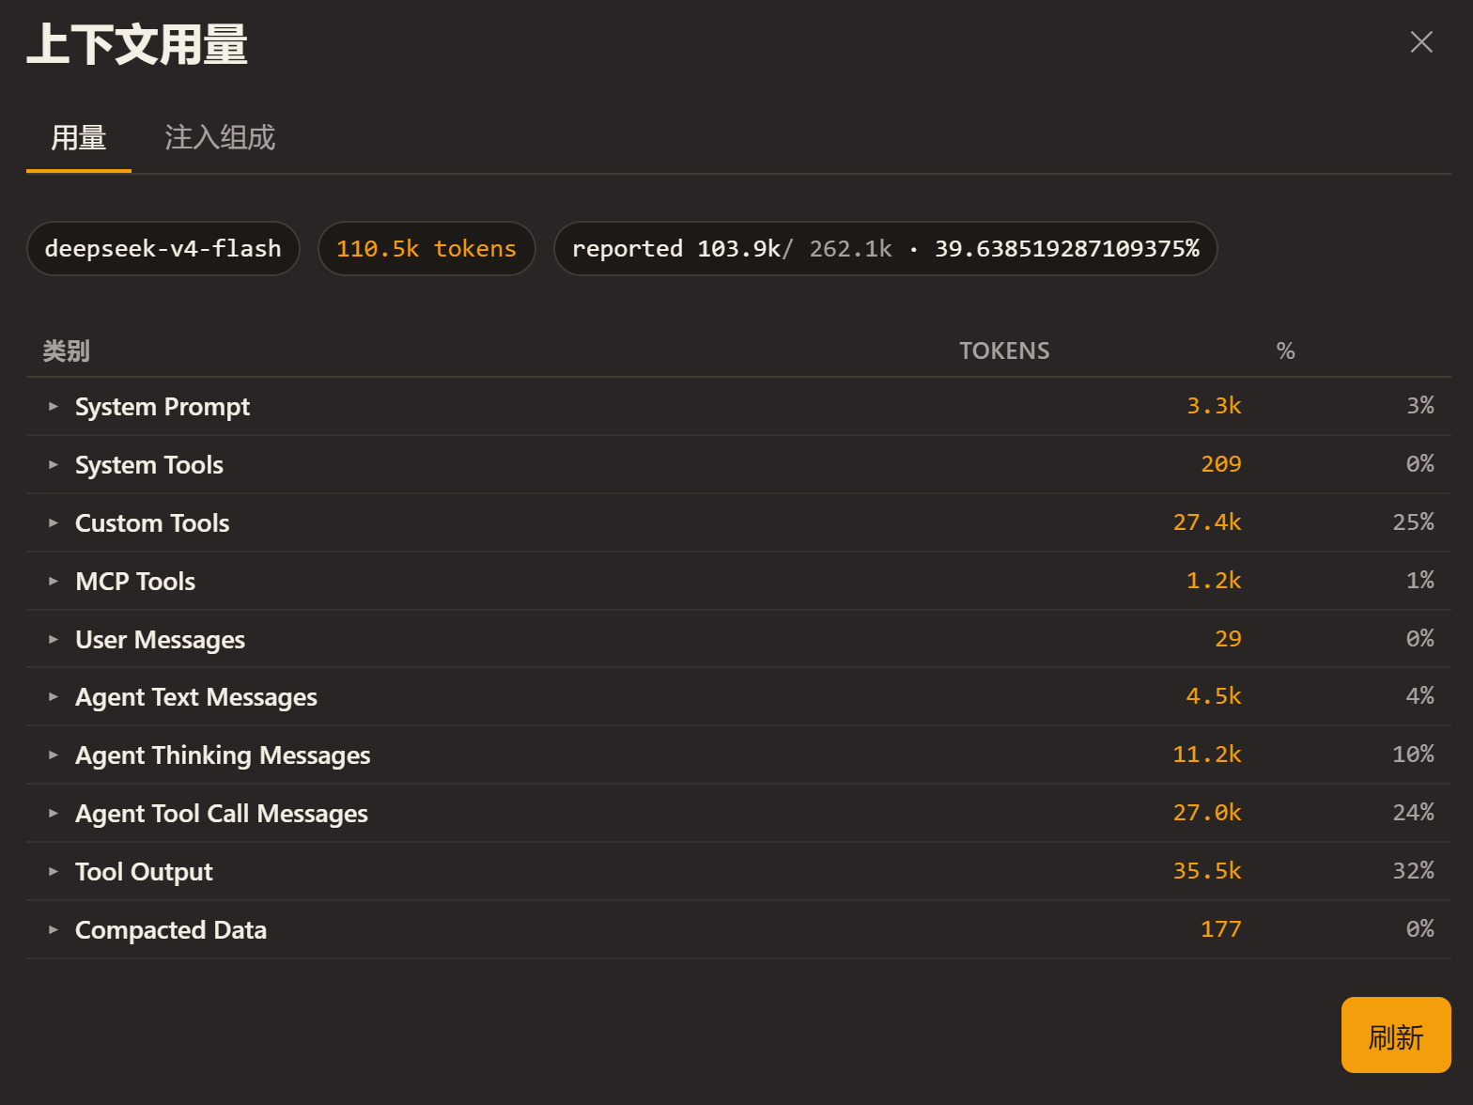Select the User Messages label
The image size is (1473, 1105).
(160, 640)
